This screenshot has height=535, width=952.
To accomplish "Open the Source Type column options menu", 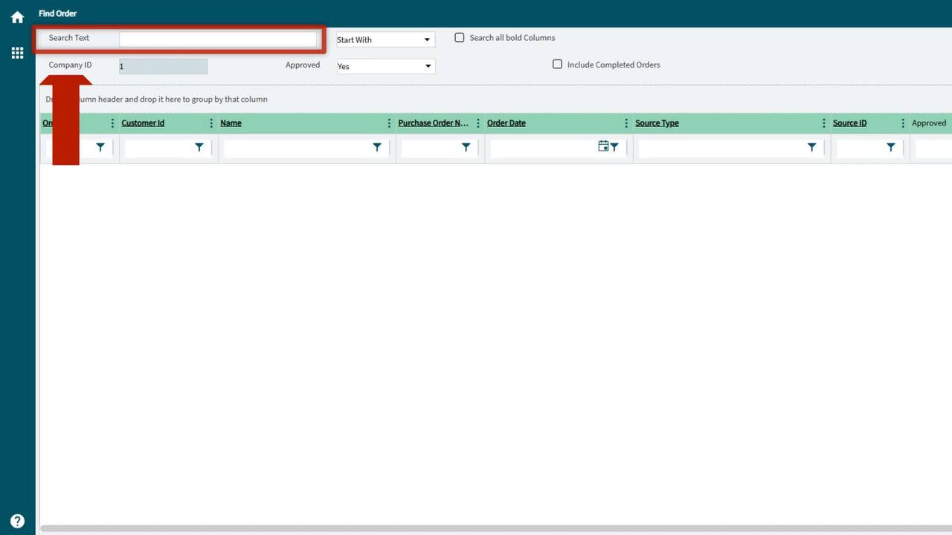I will click(x=823, y=123).
